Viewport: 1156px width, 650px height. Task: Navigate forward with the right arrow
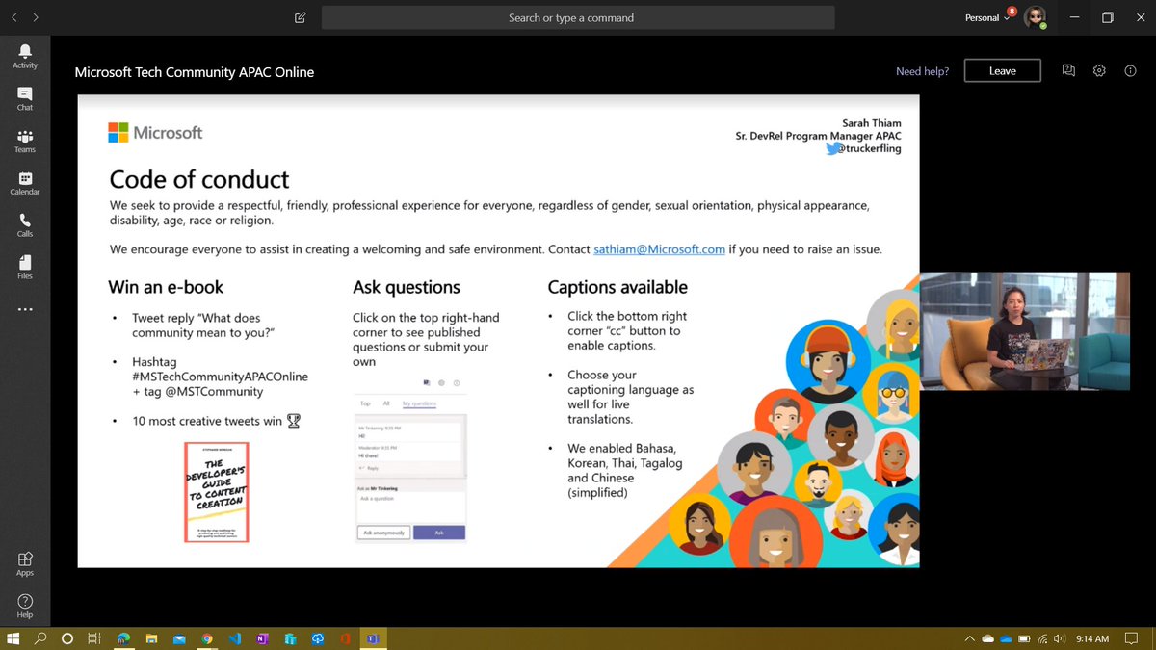[37, 17]
